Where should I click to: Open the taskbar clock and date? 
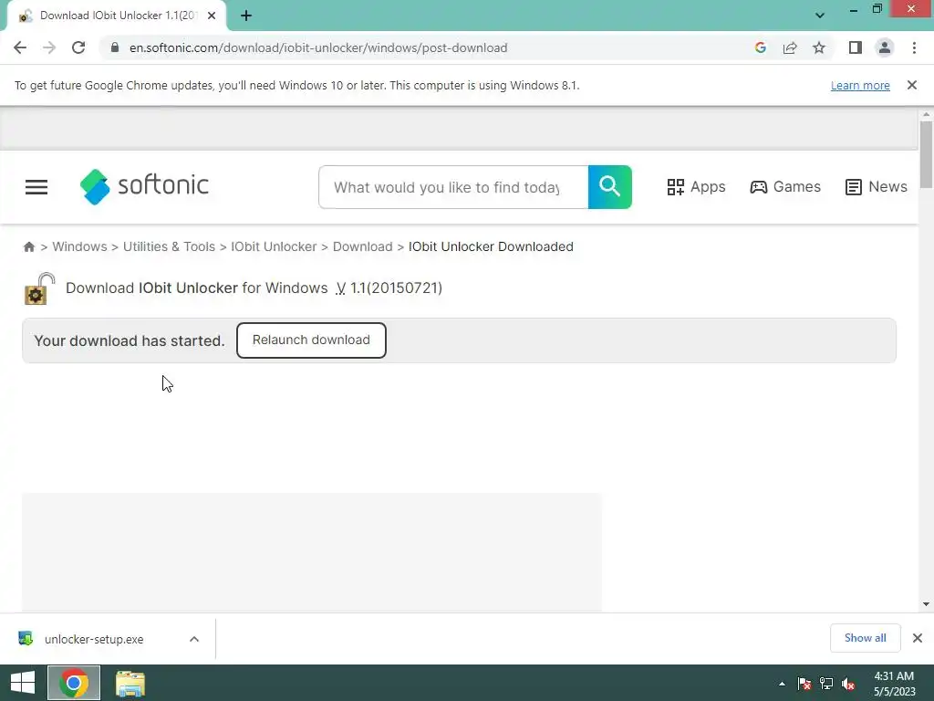click(x=894, y=684)
